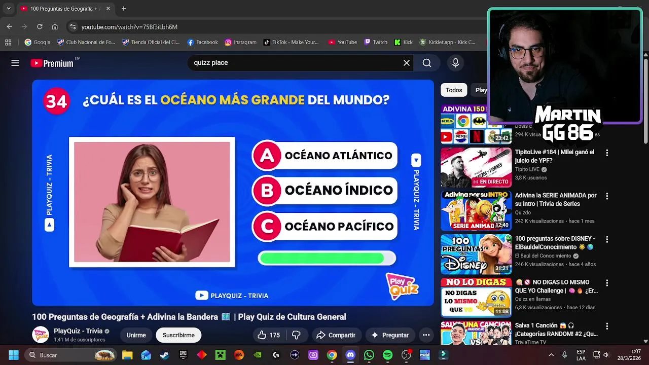Like the video with thumbs up
The width and height of the screenshot is (649, 365).
(x=269, y=335)
